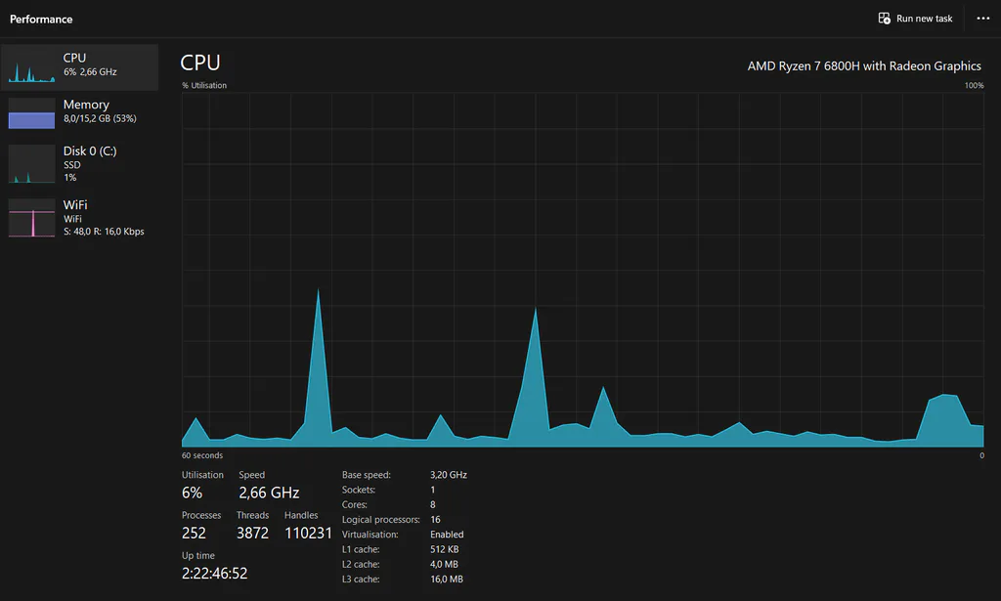Image resolution: width=1001 pixels, height=601 pixels.
Task: Click the 6% utilisation value below the graph
Action: pyautogui.click(x=193, y=493)
